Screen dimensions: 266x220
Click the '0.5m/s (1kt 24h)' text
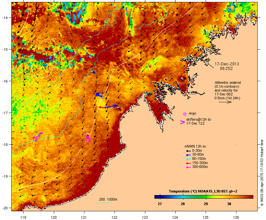coord(227,98)
